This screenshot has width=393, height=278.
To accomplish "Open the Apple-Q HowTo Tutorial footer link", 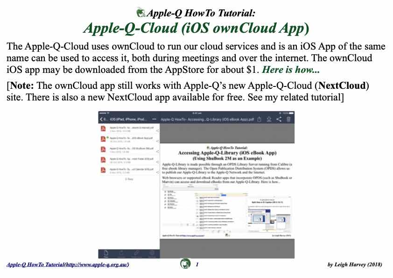I will [68, 264].
